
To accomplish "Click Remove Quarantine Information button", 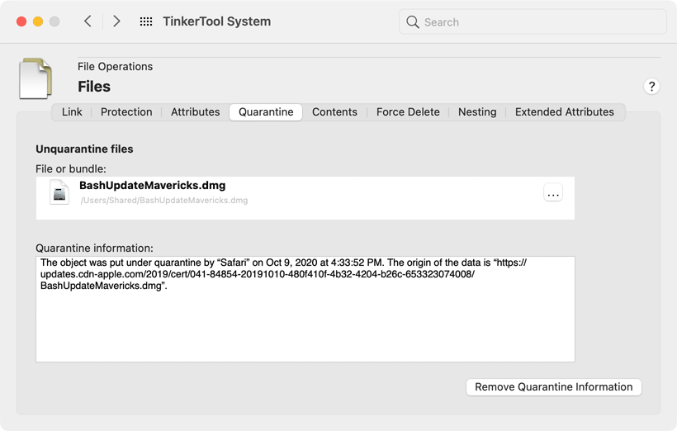I will tap(554, 387).
